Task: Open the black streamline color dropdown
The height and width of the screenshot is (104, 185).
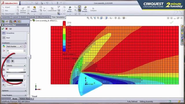Action: tap(24, 80)
